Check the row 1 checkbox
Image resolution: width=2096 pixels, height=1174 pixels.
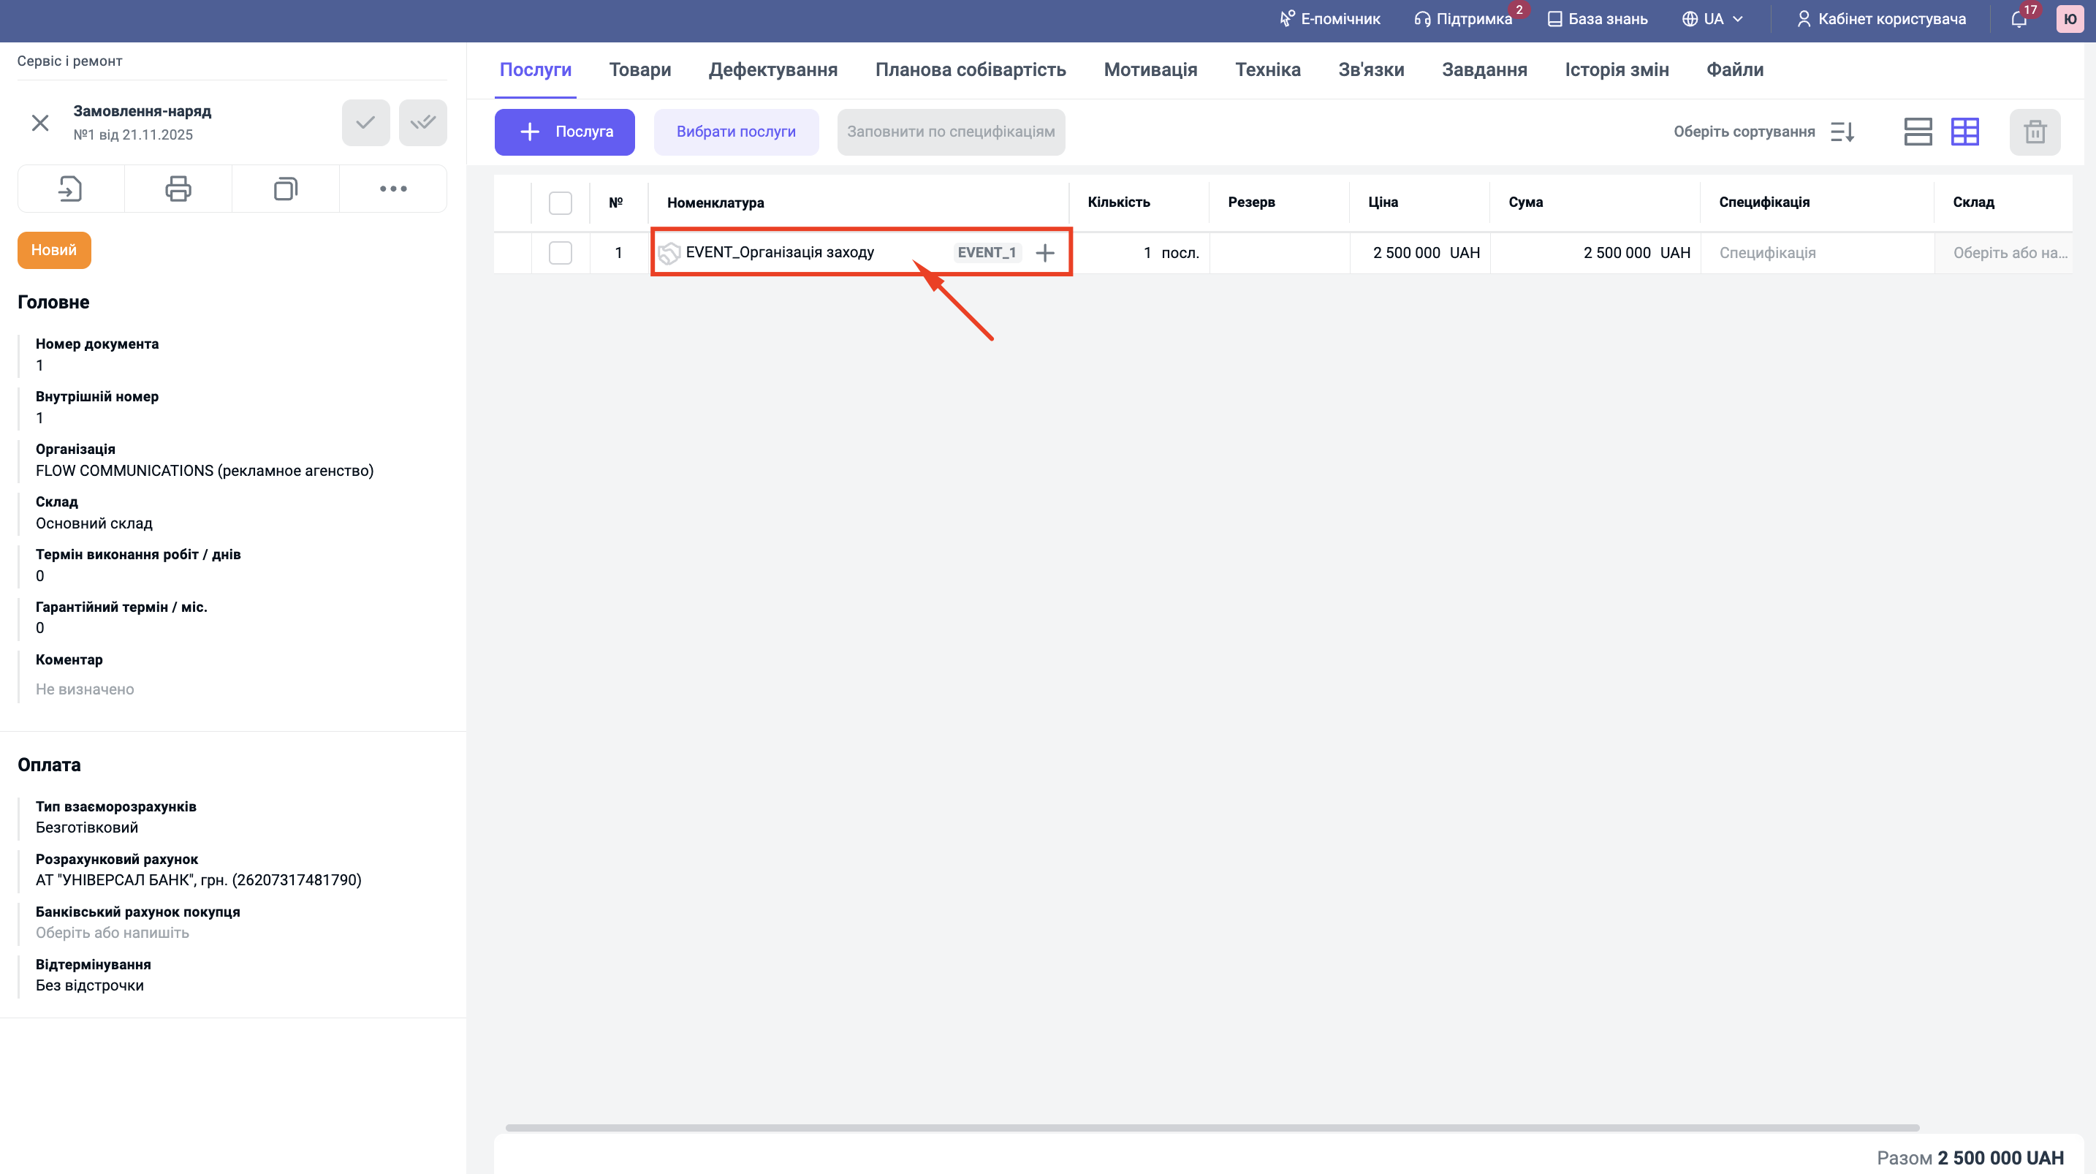point(560,252)
